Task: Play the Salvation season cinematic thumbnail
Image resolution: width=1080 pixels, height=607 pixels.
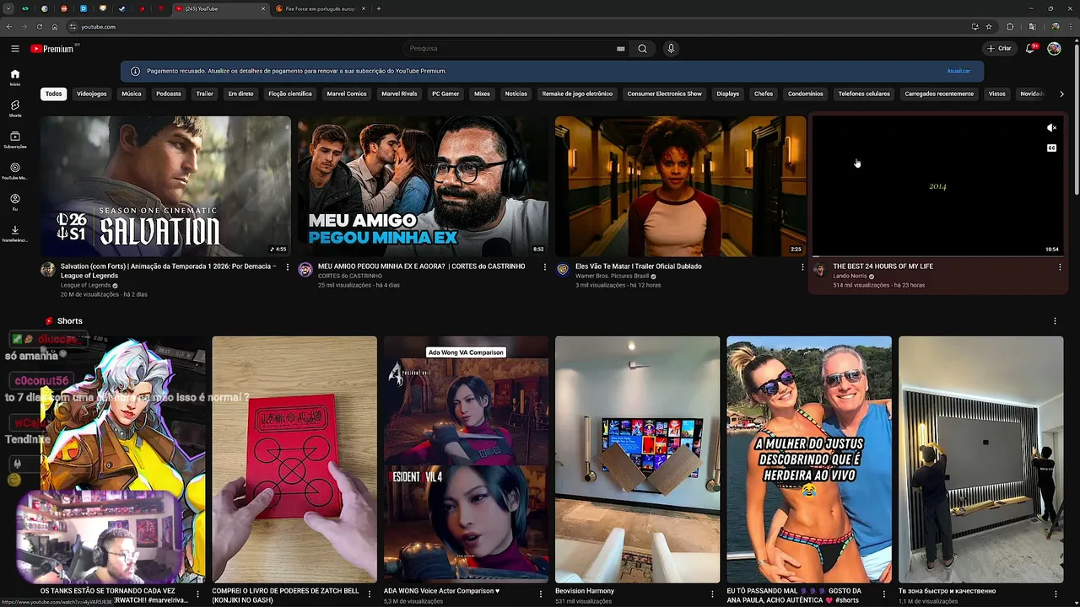Action: 165,186
